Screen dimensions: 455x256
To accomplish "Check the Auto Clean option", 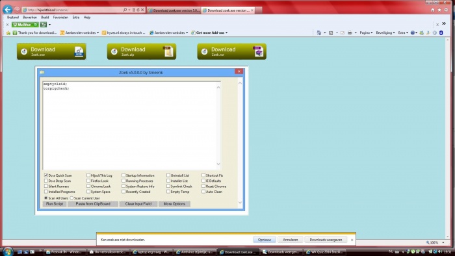I will pos(203,192).
